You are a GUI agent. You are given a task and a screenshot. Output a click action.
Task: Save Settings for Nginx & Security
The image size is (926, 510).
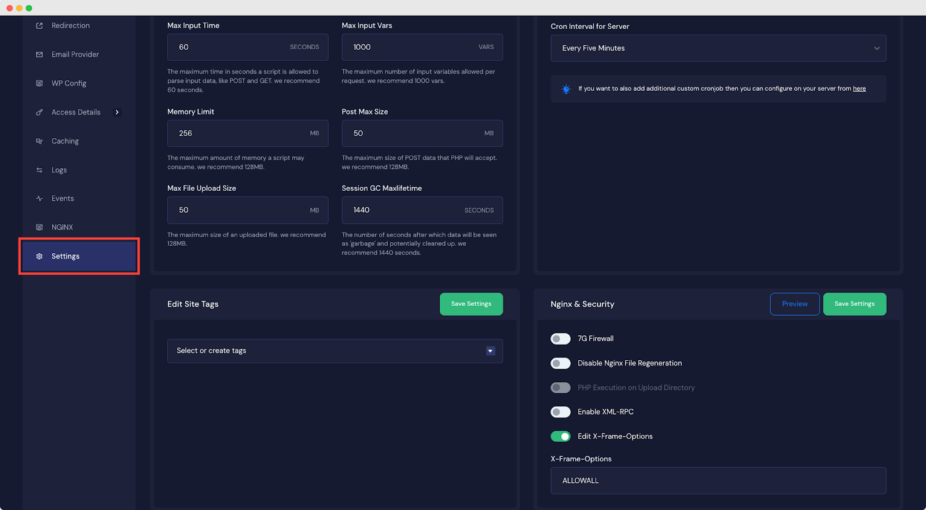(854, 304)
